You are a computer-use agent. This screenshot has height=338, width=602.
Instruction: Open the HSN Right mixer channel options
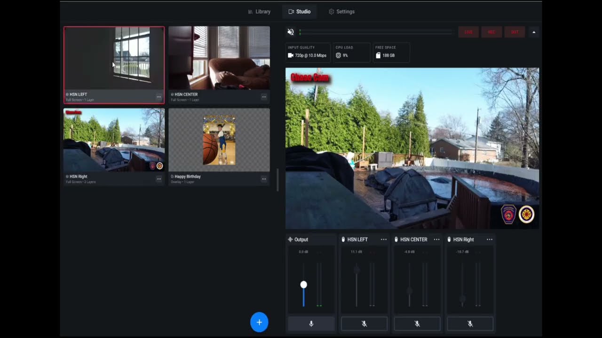click(x=490, y=239)
